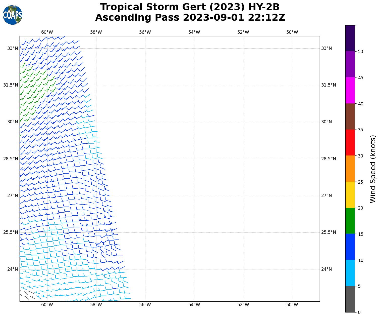Click the magenta 40-45 knot colorbar segment
The width and height of the screenshot is (380, 318).
pos(350,90)
